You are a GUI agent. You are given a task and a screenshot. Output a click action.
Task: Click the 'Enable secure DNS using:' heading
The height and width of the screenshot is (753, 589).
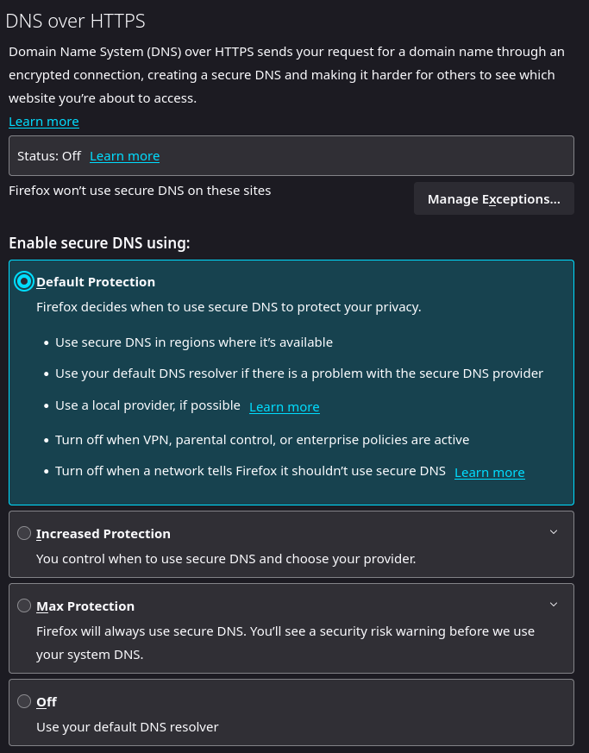pos(99,243)
